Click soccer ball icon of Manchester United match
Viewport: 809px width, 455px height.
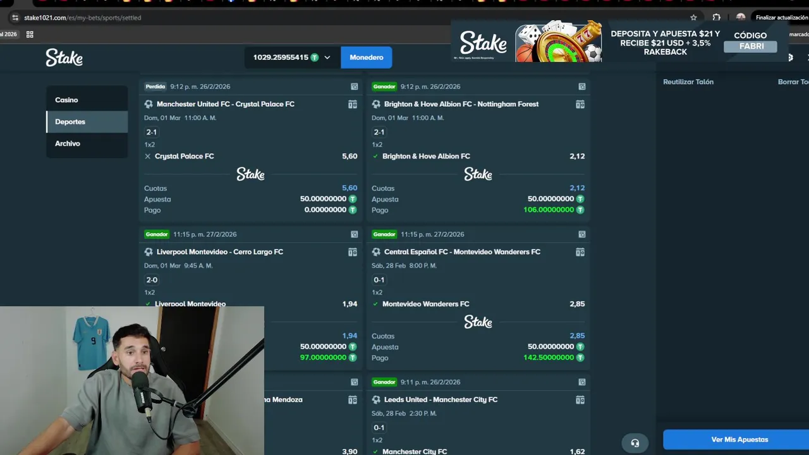pos(149,104)
